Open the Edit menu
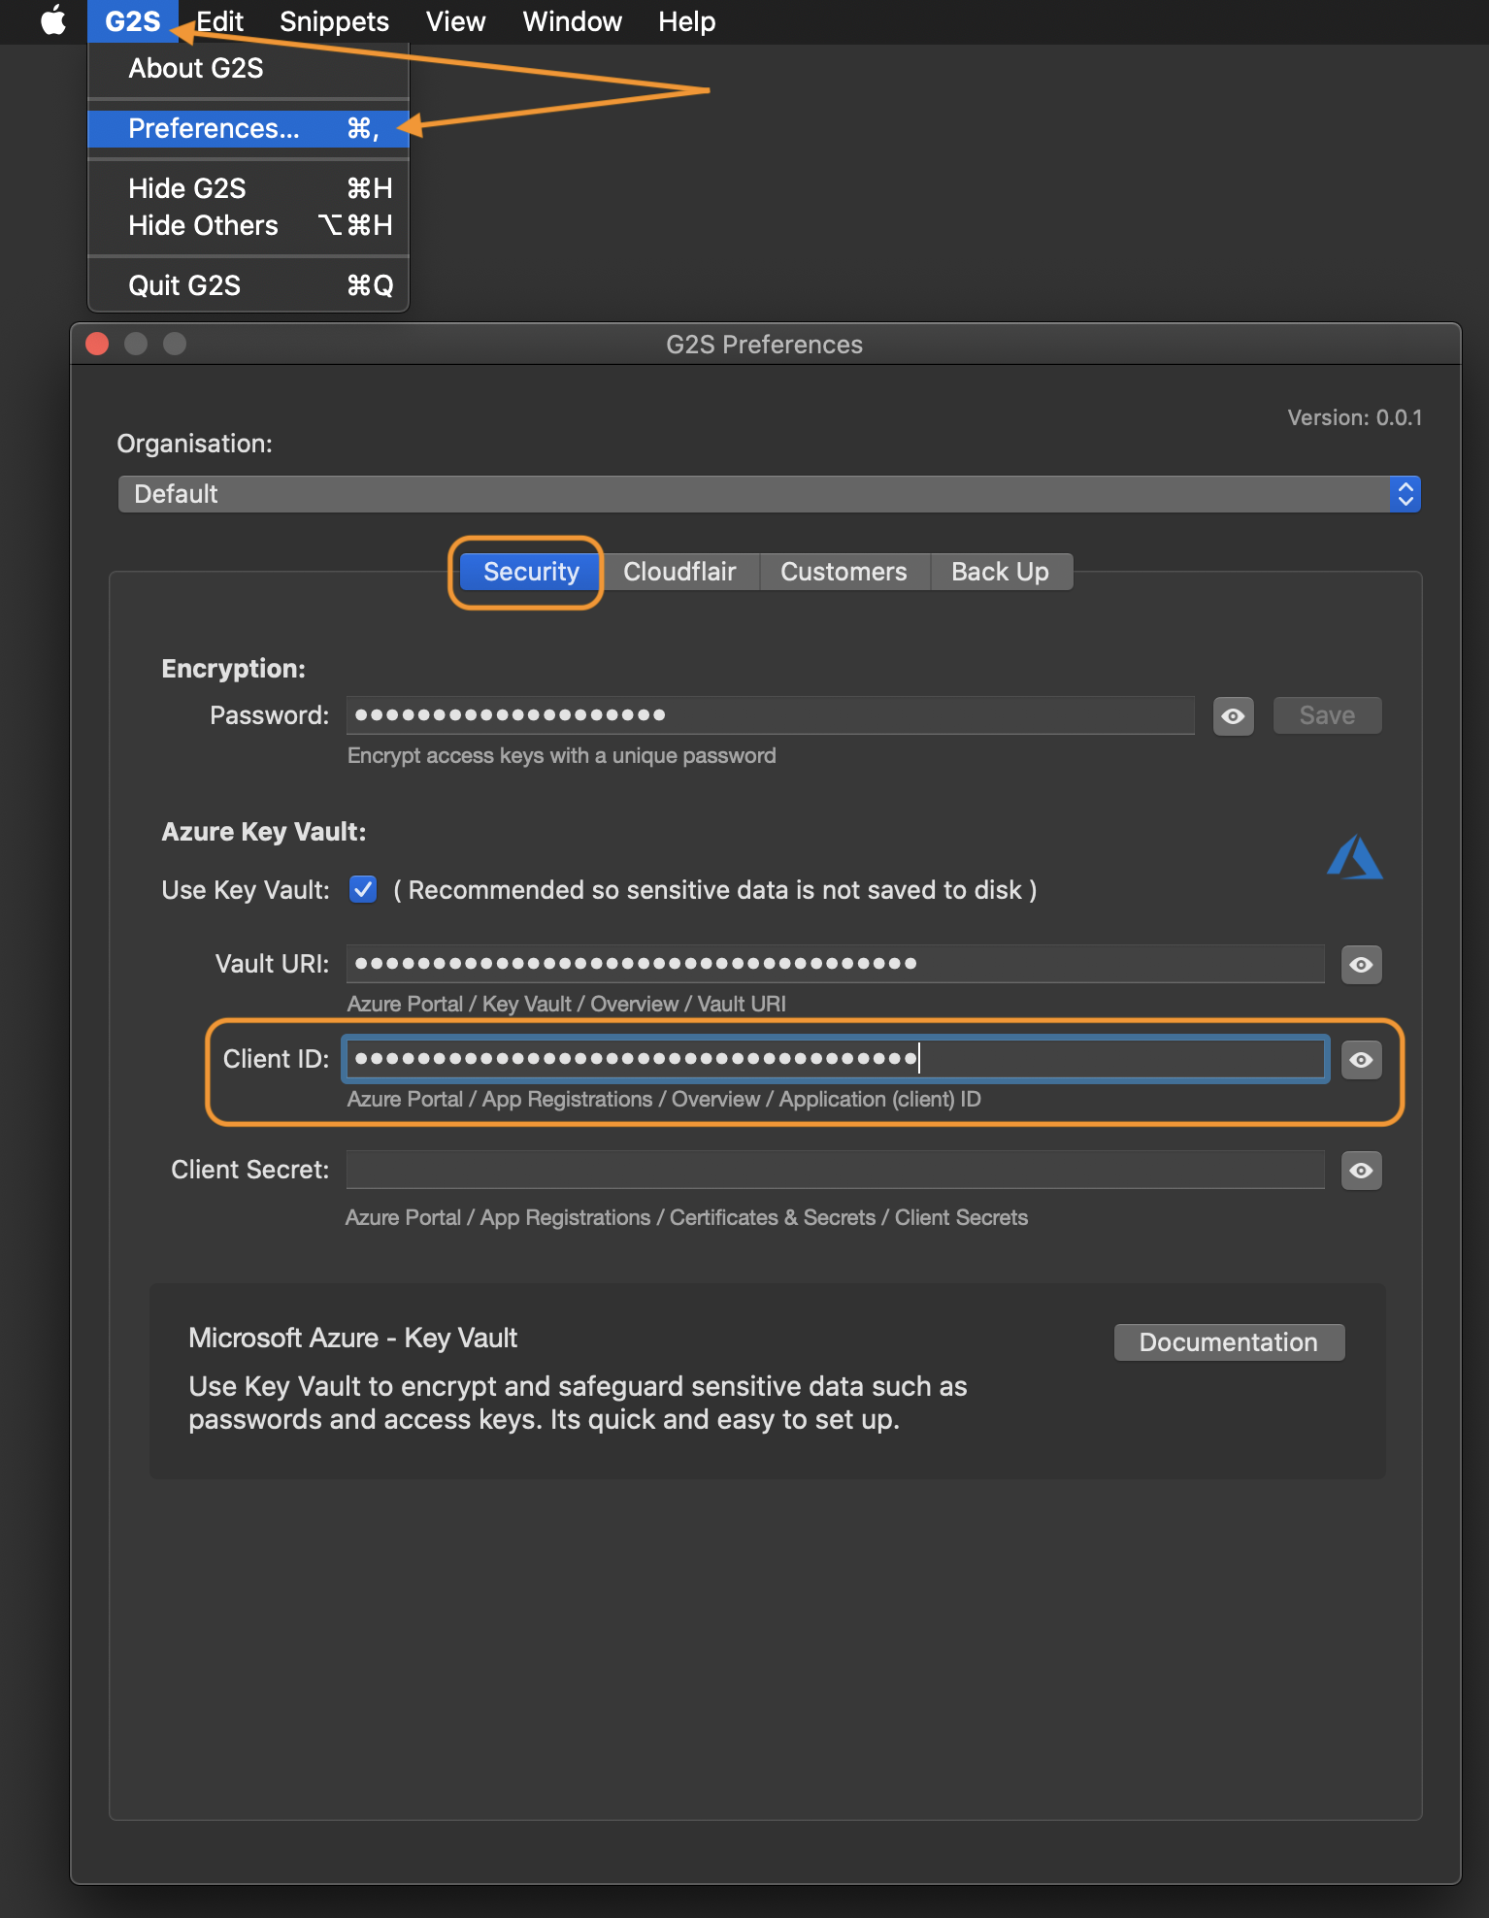 [x=220, y=21]
